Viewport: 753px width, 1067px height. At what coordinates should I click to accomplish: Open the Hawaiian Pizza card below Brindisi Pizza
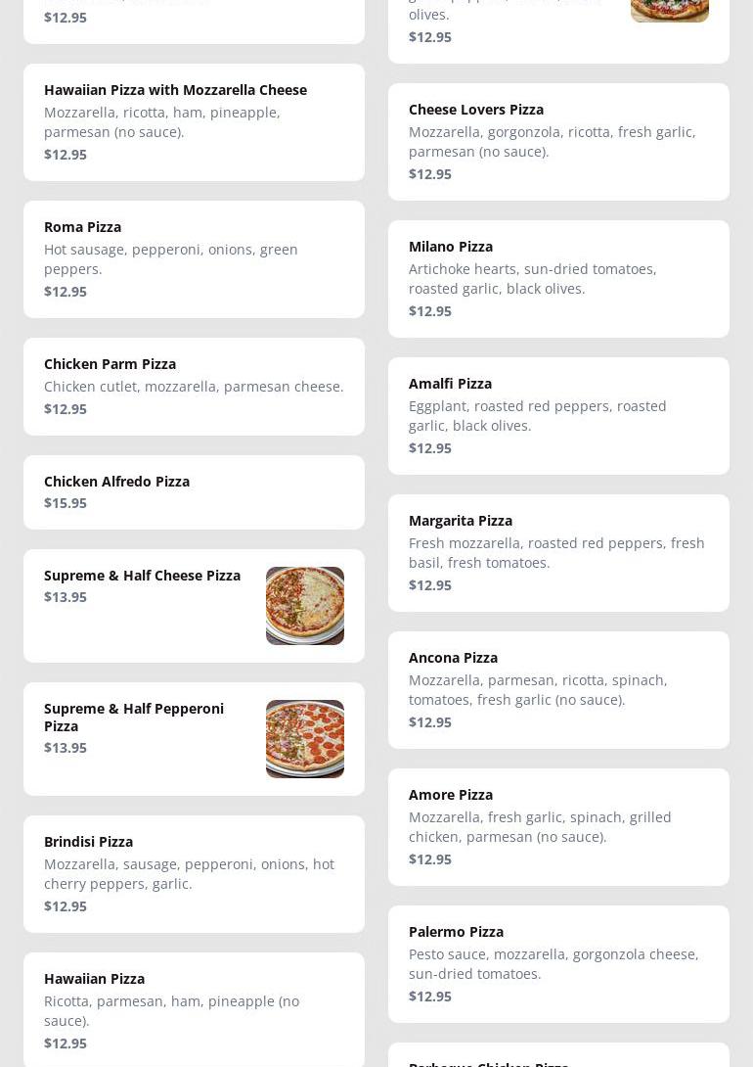194,1009
